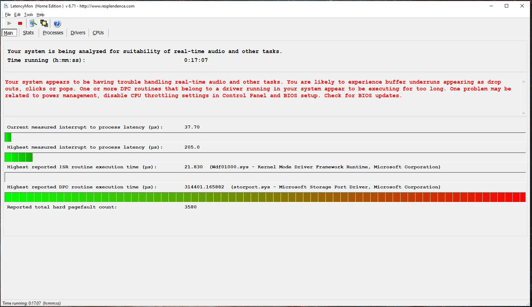Open the Processes tab

point(53,33)
